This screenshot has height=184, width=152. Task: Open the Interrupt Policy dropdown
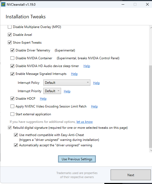67,83
